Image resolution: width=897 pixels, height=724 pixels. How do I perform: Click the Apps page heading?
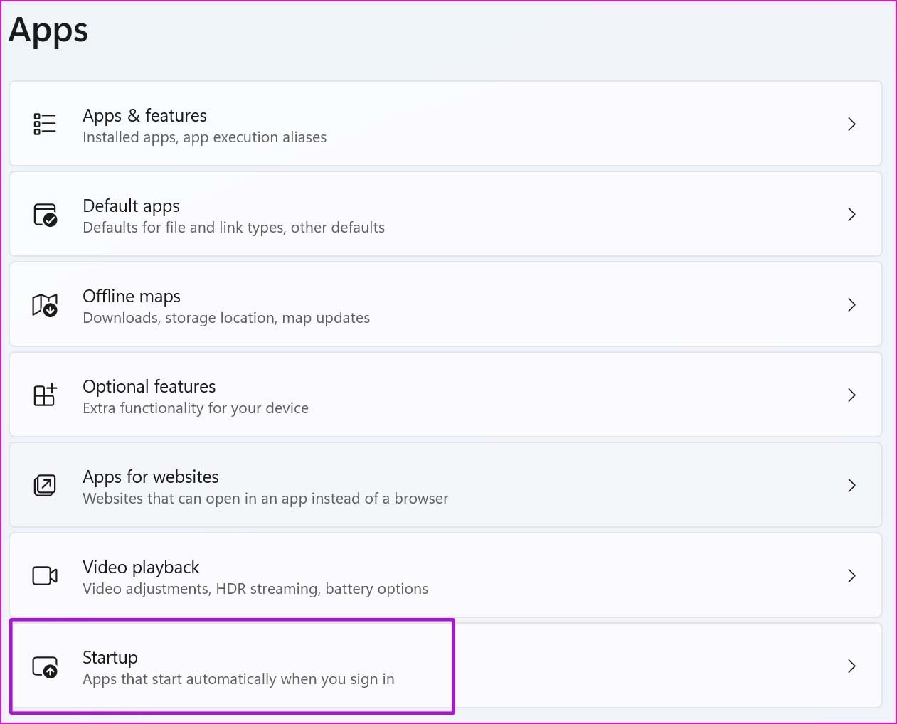[x=48, y=31]
